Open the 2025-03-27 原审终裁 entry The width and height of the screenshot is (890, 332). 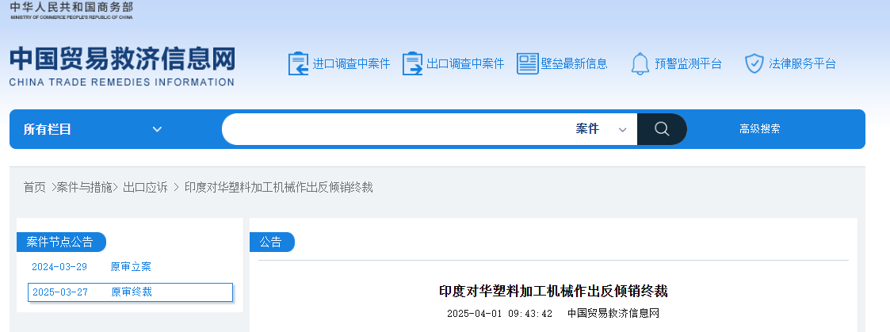[131, 292]
